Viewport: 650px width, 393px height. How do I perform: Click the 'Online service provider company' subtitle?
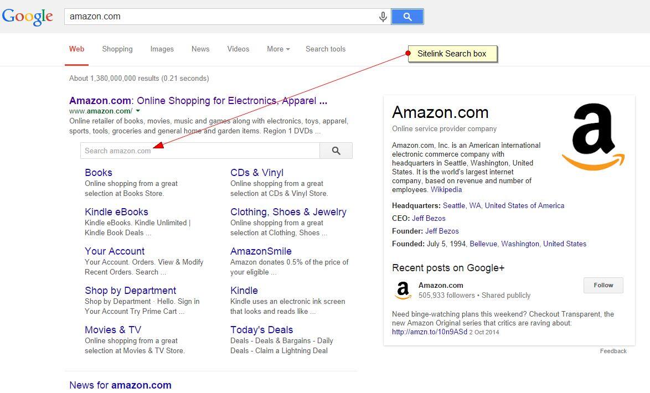point(445,129)
